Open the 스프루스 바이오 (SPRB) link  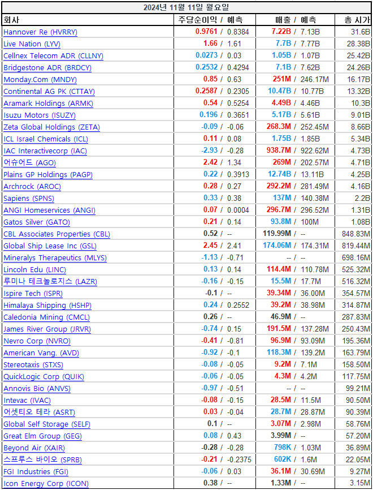[x=43, y=459]
